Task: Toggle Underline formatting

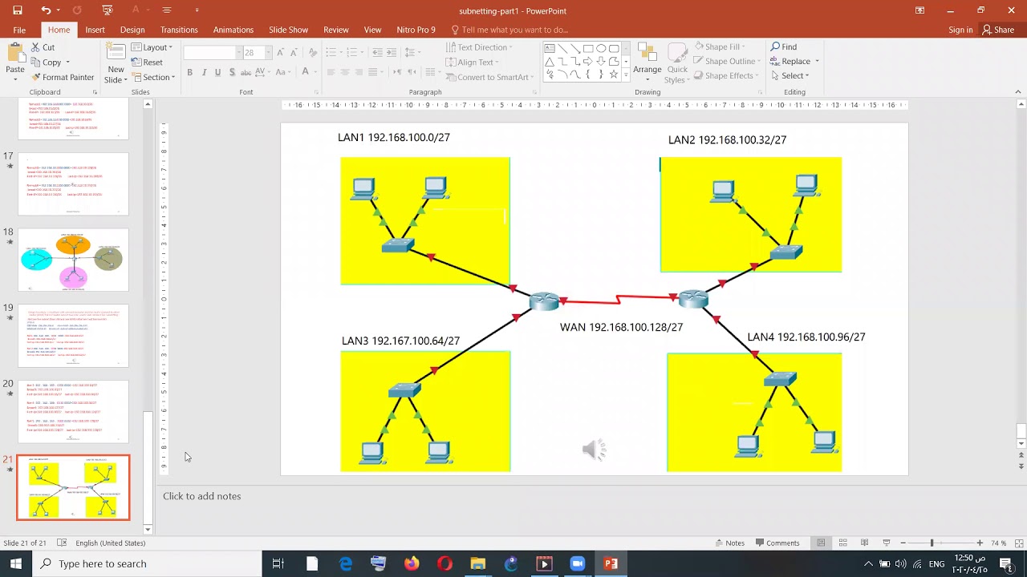Action: tap(217, 72)
